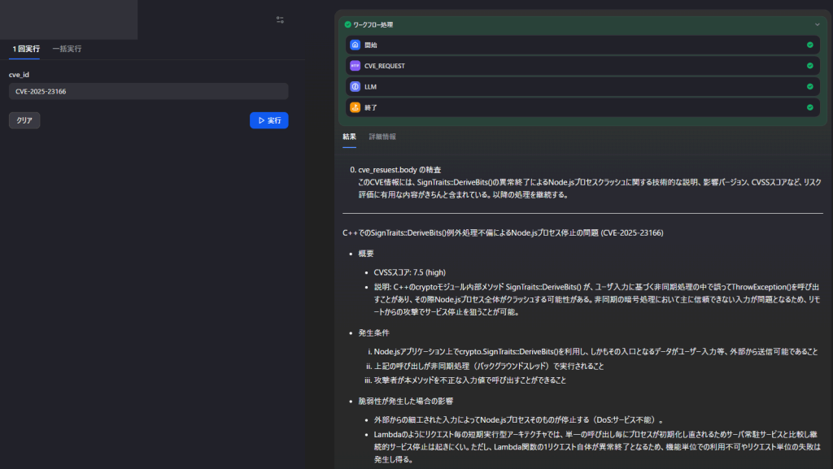This screenshot has height=469, width=833.
Task: Click the blue home icon of 開始 node
Action: coord(355,46)
